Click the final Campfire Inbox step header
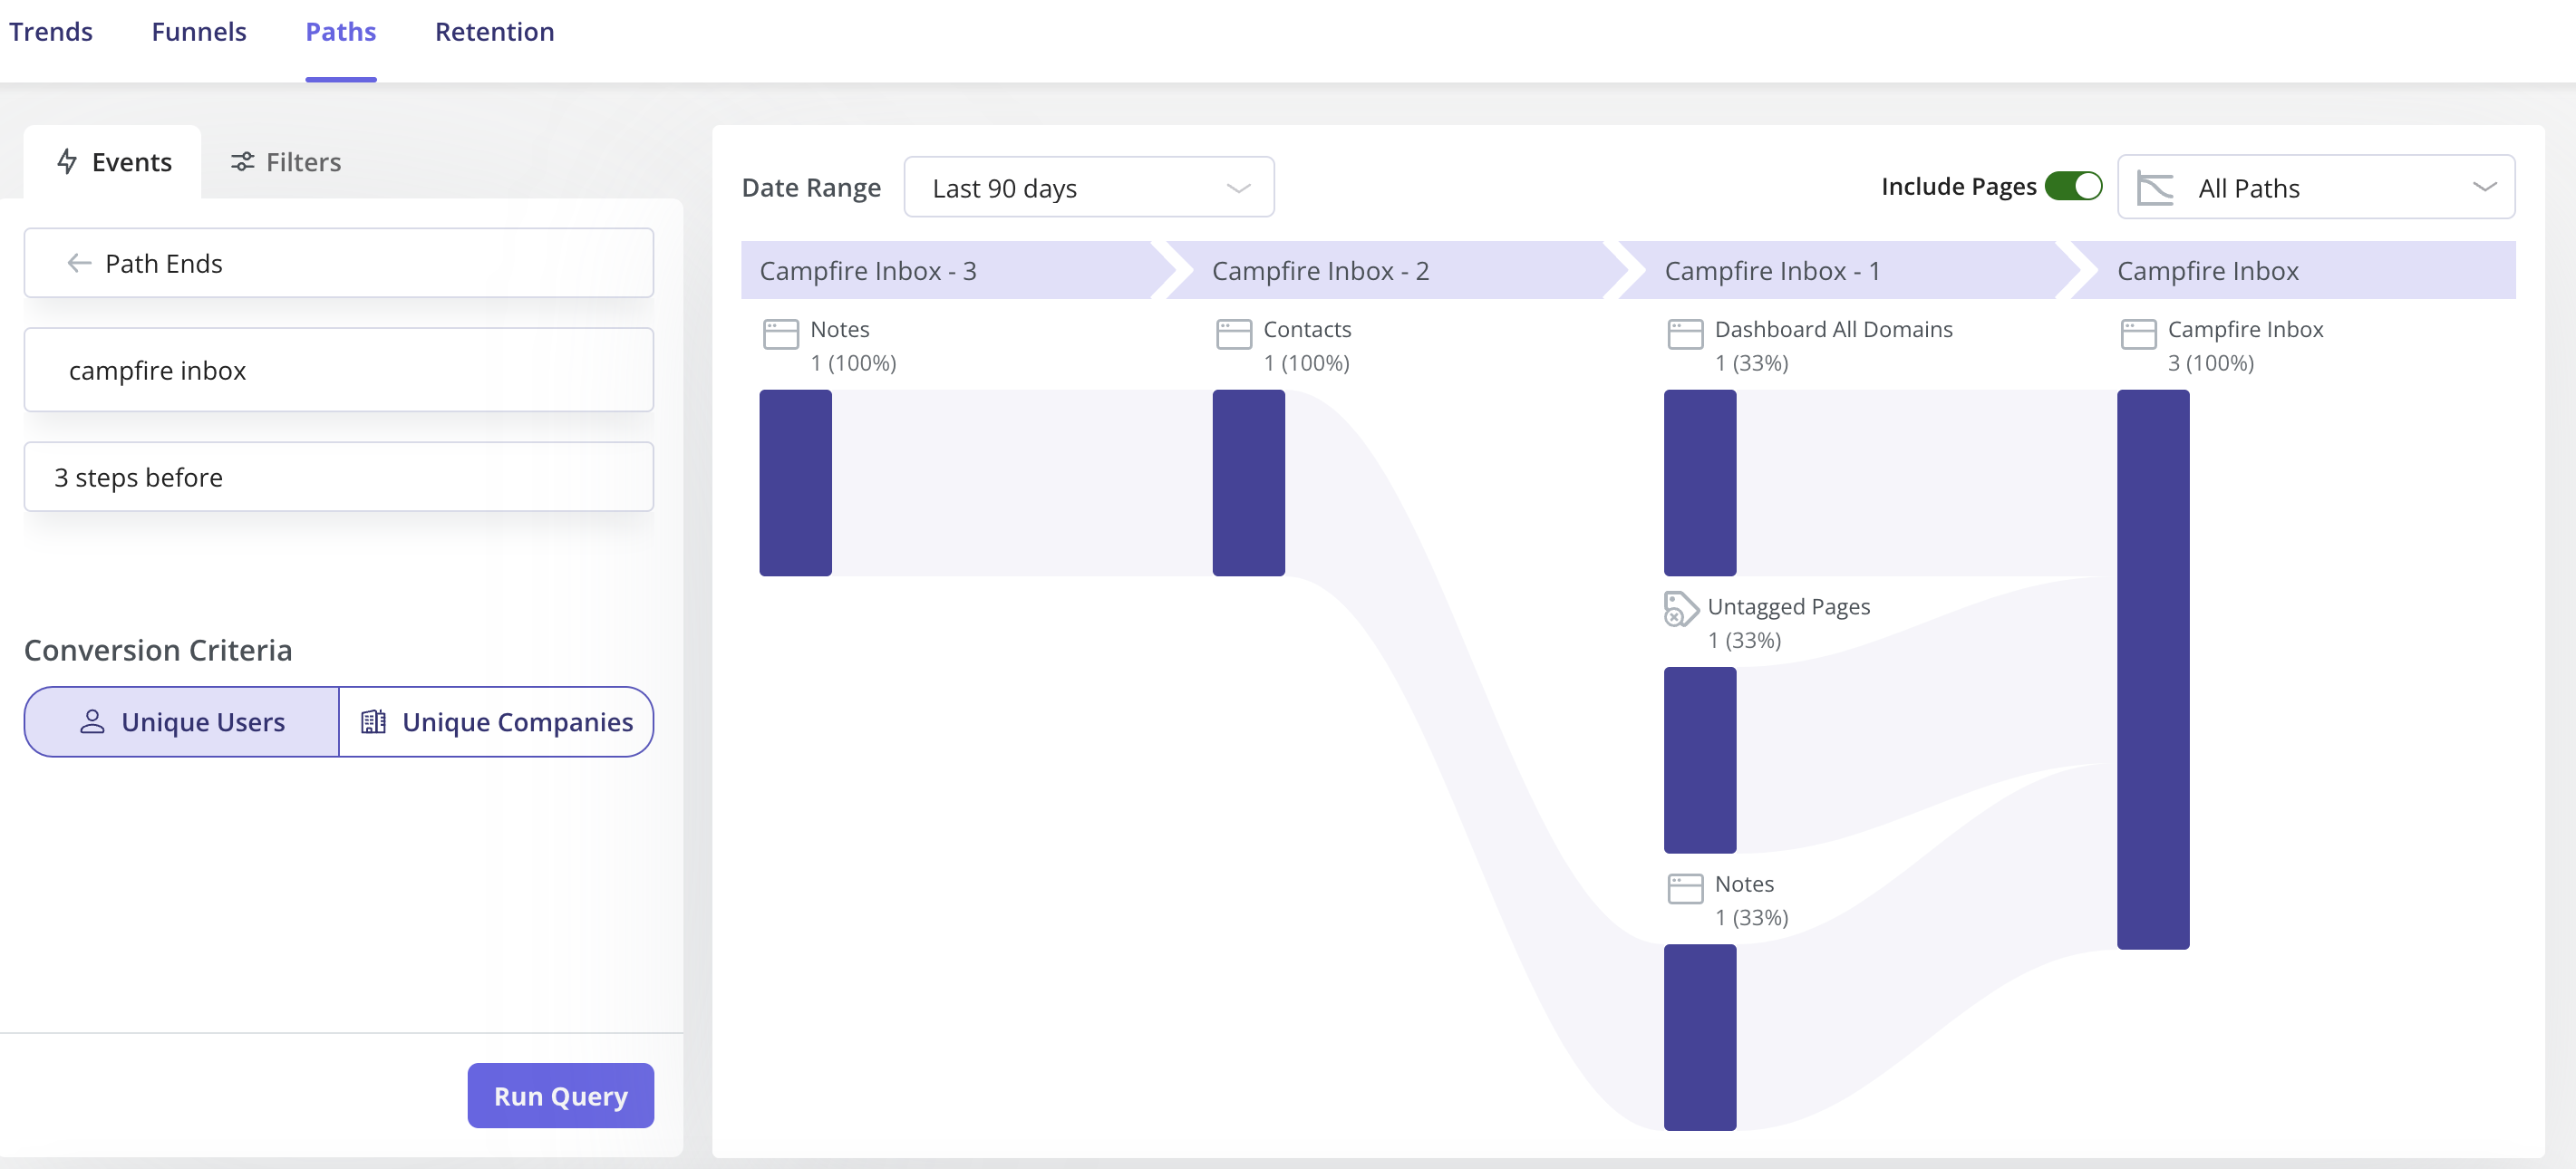The height and width of the screenshot is (1169, 2576). (2294, 270)
